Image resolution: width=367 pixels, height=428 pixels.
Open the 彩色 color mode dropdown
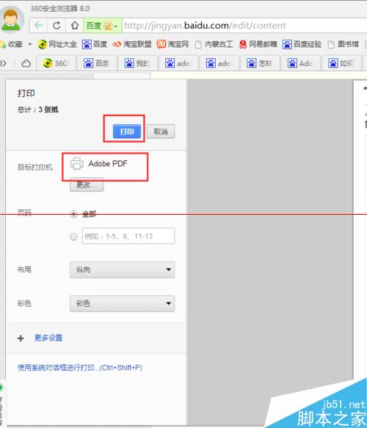(122, 303)
